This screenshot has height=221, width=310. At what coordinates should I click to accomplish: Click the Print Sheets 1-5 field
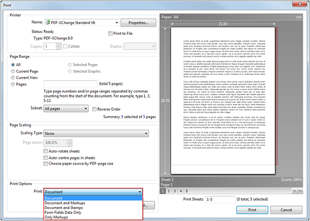(220, 200)
